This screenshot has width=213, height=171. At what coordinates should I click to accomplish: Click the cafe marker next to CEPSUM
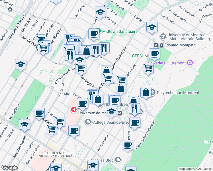click(154, 54)
